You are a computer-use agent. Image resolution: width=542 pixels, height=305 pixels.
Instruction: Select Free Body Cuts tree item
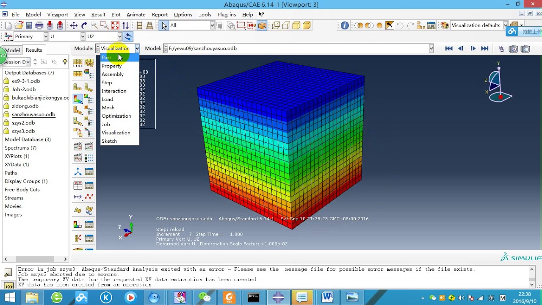coord(22,190)
